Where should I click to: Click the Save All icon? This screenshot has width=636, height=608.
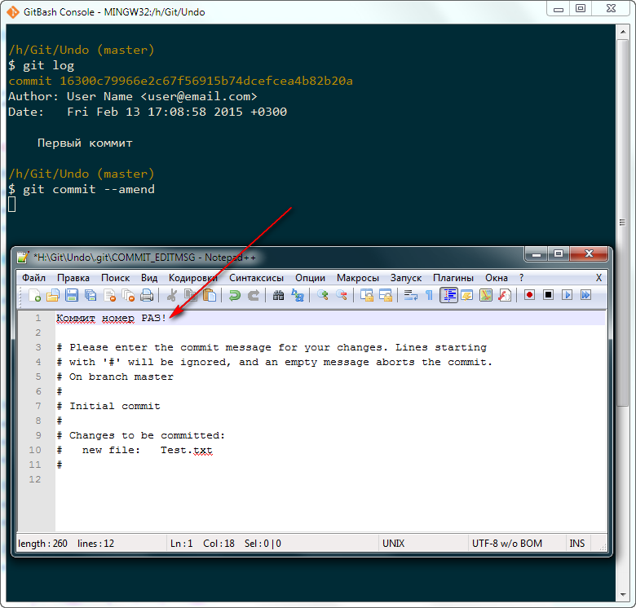[91, 295]
